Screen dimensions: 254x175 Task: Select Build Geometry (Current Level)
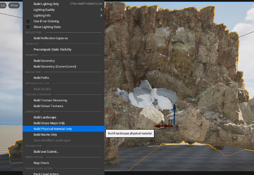(55, 66)
